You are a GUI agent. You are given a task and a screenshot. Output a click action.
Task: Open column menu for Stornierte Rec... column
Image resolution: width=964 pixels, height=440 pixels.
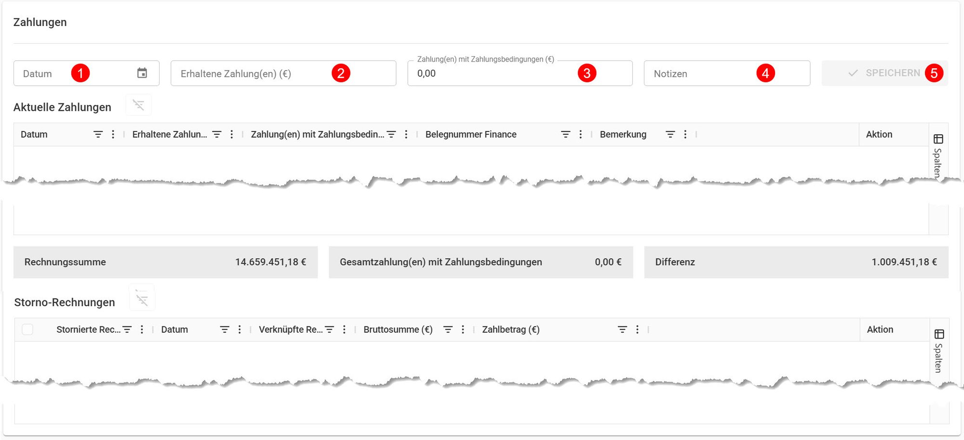(x=142, y=329)
